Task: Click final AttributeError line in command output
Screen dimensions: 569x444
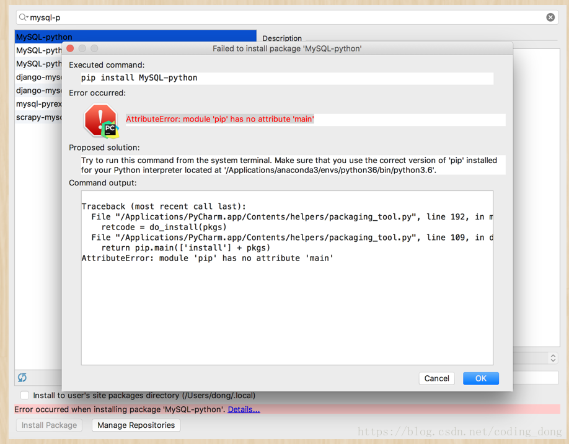Action: pos(208,258)
